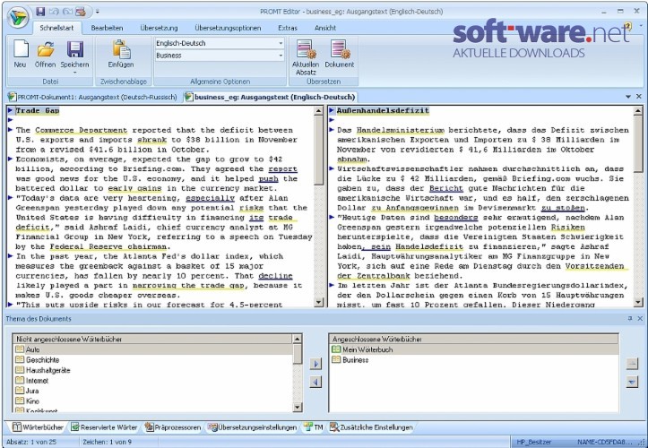The image size is (648, 448).
Task: Click underlined 'Commerce Department' in source text
Action: click(82, 130)
